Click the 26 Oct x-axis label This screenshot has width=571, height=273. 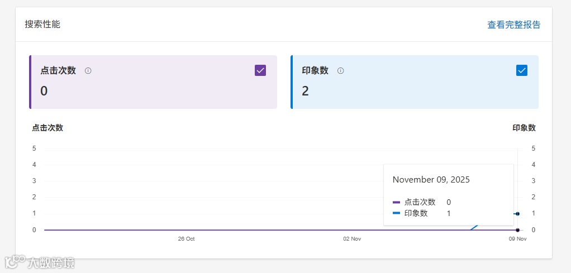(186, 239)
